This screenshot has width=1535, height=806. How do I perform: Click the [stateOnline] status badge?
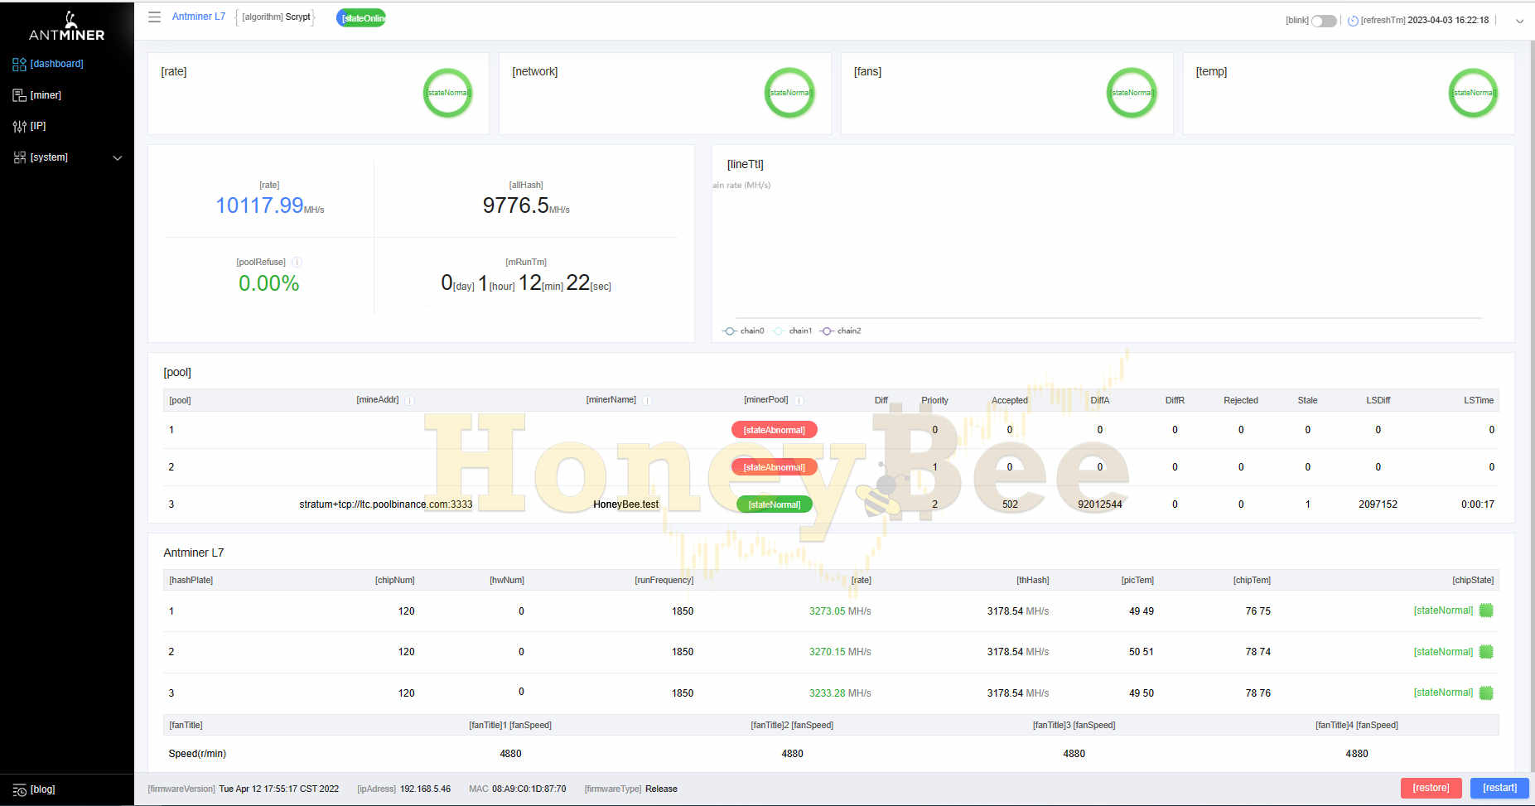361,18
